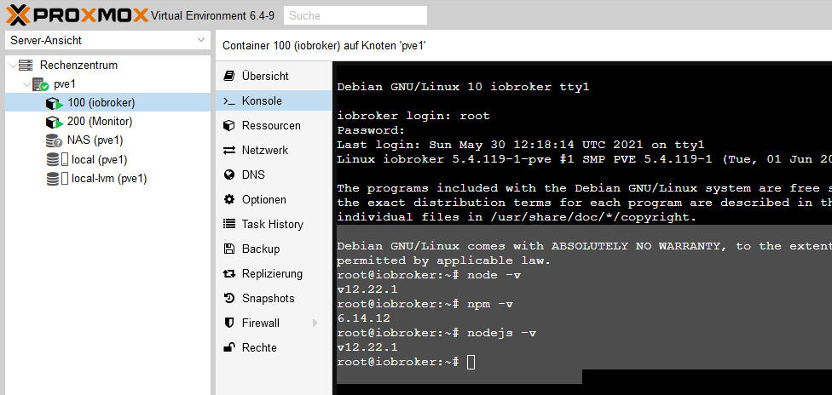832x395 pixels.
Task: Select the pve1 node label
Action: click(x=65, y=84)
